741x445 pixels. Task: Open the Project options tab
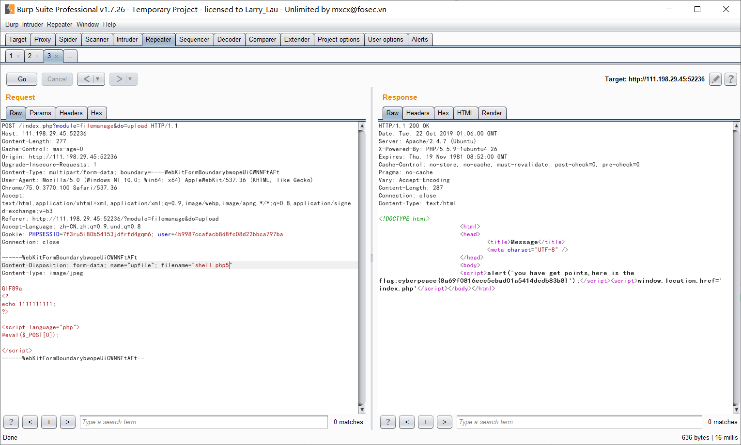(x=339, y=39)
